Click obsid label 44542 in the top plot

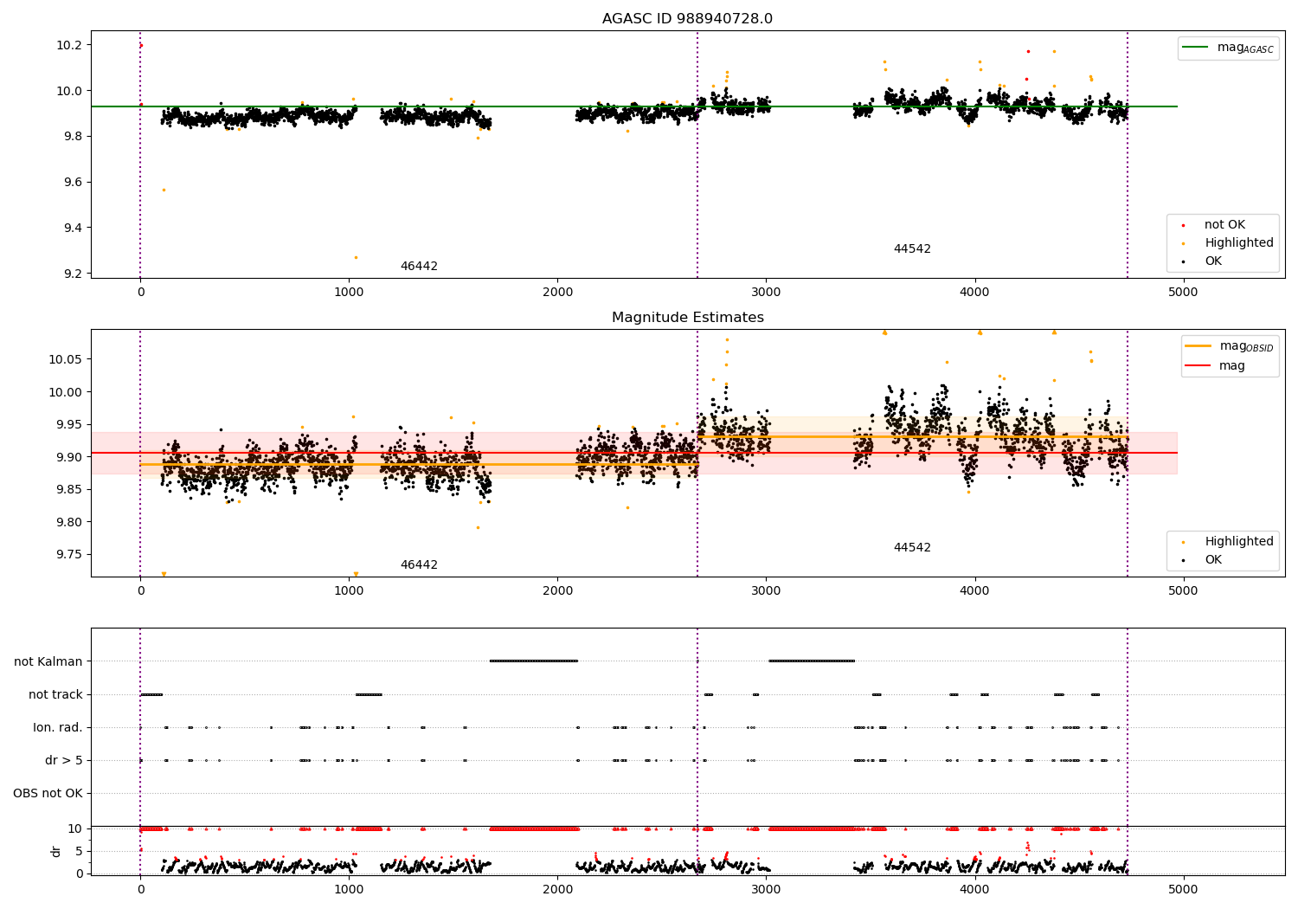click(912, 249)
